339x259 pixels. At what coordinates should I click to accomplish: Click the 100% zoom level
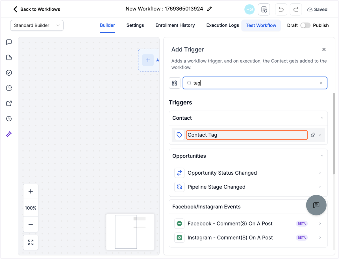pyautogui.click(x=31, y=208)
